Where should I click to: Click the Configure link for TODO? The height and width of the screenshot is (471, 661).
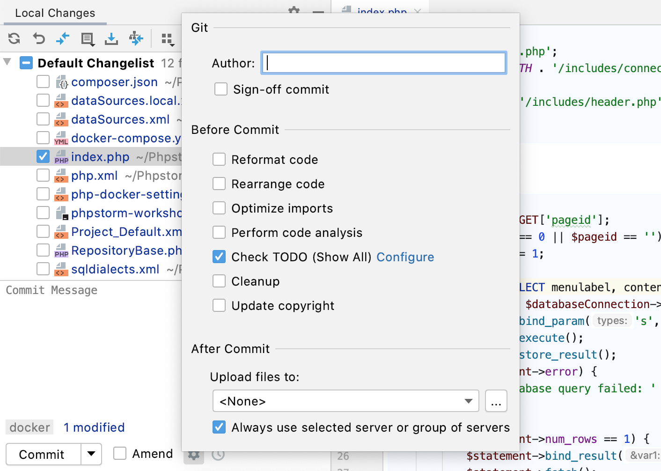click(405, 257)
